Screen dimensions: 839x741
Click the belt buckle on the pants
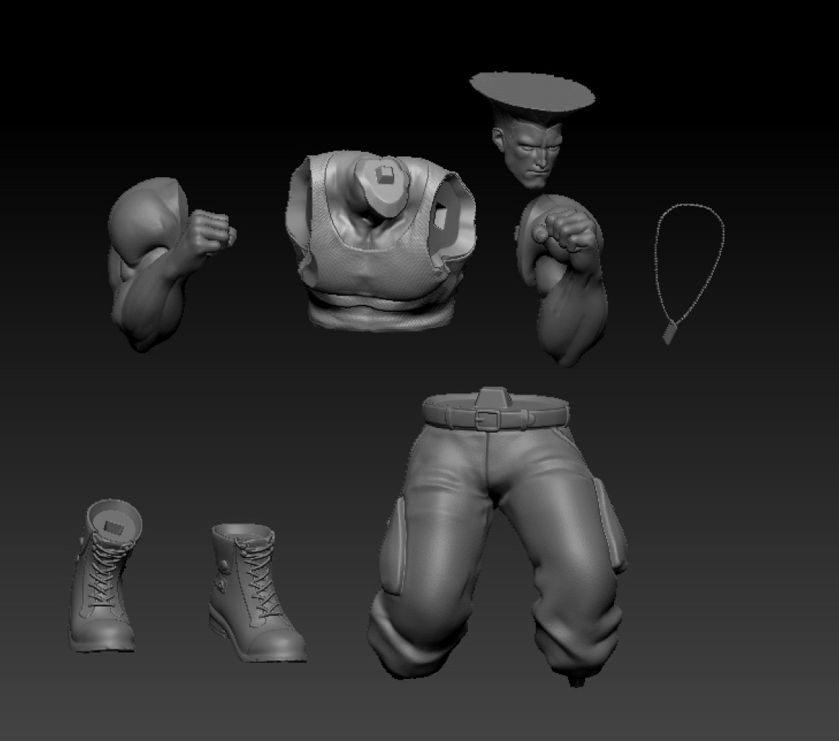pyautogui.click(x=488, y=421)
